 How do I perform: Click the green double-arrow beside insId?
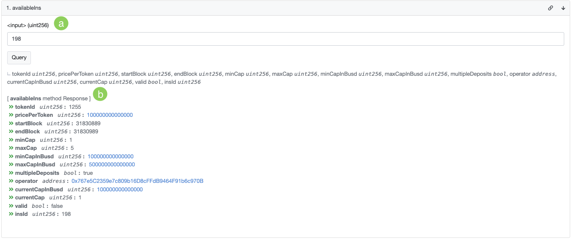coord(11,214)
